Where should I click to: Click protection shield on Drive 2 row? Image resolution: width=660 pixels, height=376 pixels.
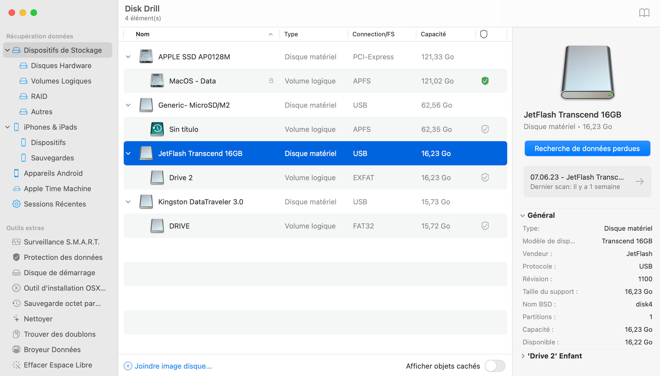(485, 178)
